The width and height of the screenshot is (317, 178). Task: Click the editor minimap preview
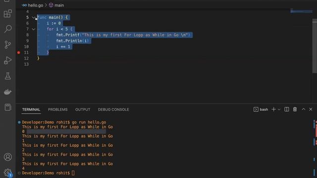[301, 11]
